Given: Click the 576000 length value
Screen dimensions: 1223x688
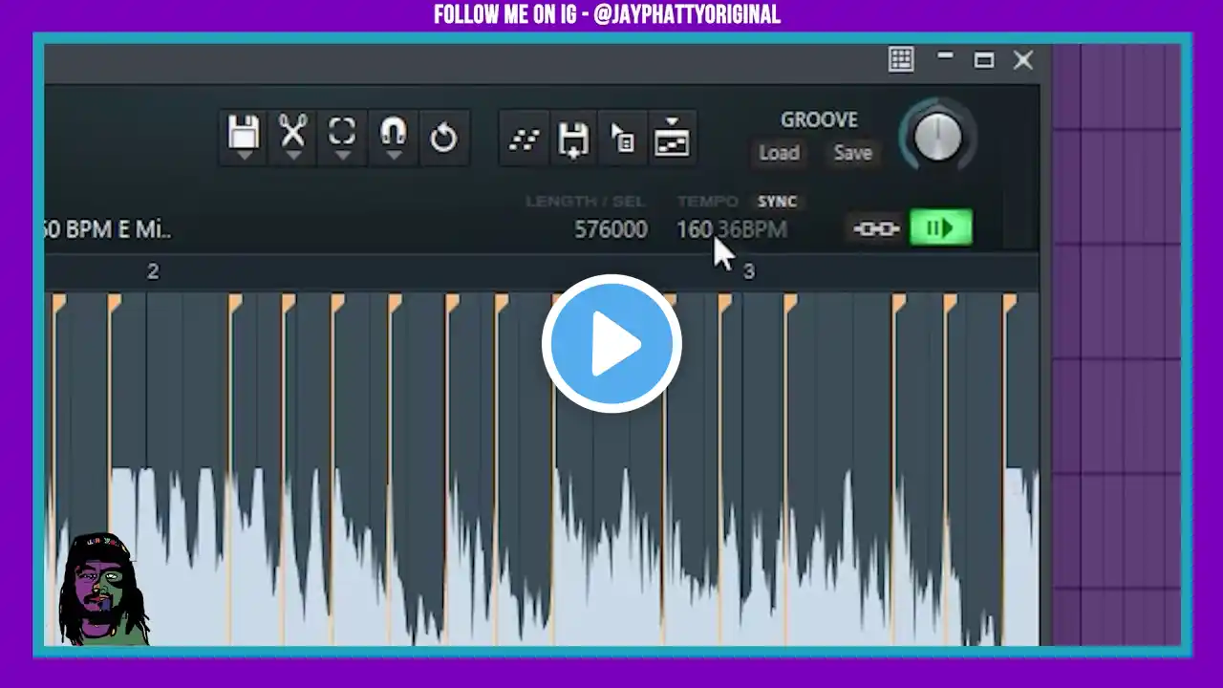Looking at the screenshot, I should (611, 229).
